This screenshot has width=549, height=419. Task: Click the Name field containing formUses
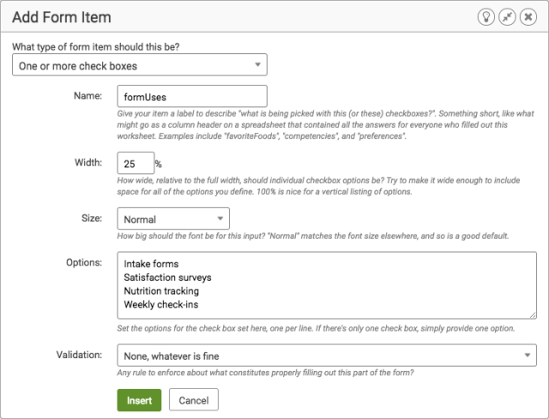192,96
